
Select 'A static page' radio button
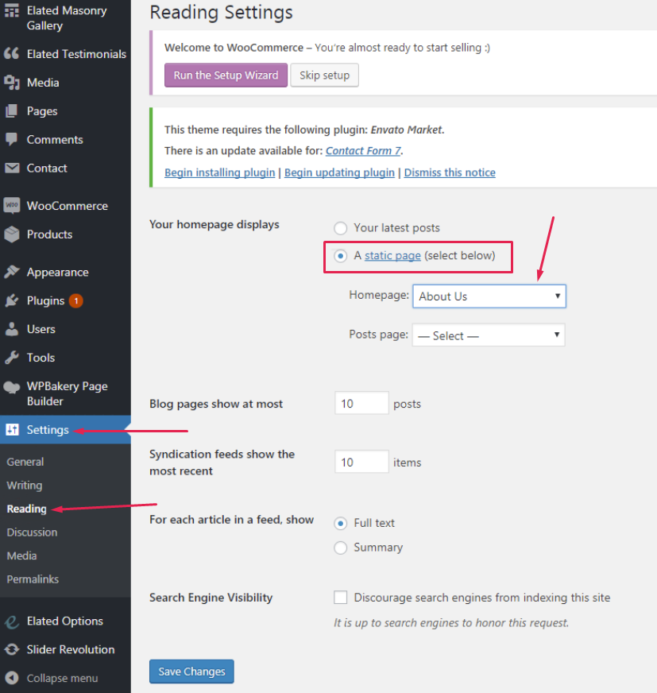point(340,256)
